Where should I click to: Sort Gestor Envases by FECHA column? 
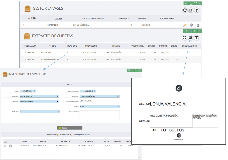(59, 18)
